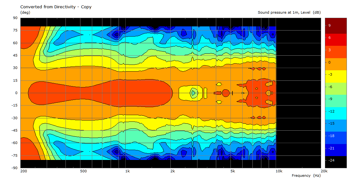Select the 1k frequency axis label

coord(127,171)
